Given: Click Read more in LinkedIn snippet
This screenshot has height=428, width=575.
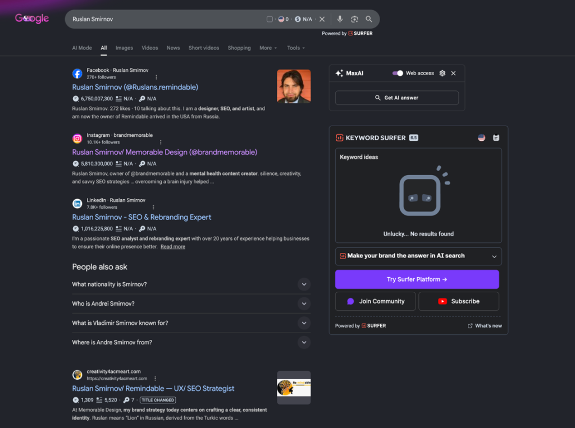Looking at the screenshot, I should click(173, 247).
